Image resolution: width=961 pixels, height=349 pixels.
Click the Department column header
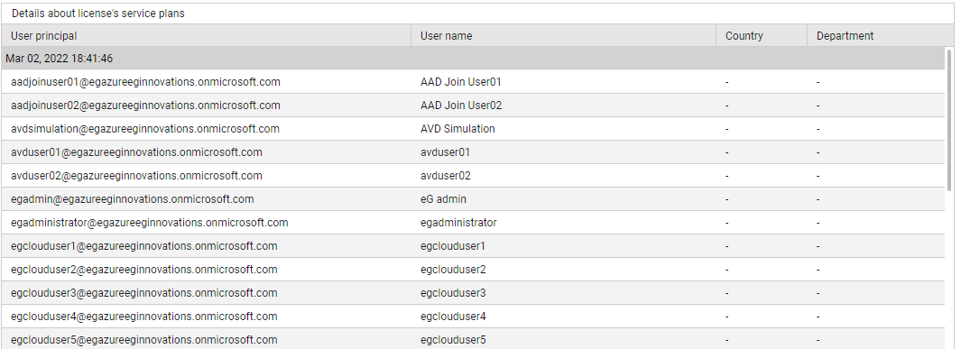tap(880, 35)
